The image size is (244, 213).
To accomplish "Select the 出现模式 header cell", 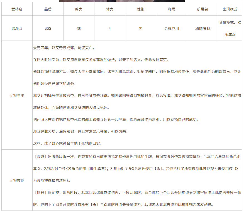I will (x=230, y=9).
